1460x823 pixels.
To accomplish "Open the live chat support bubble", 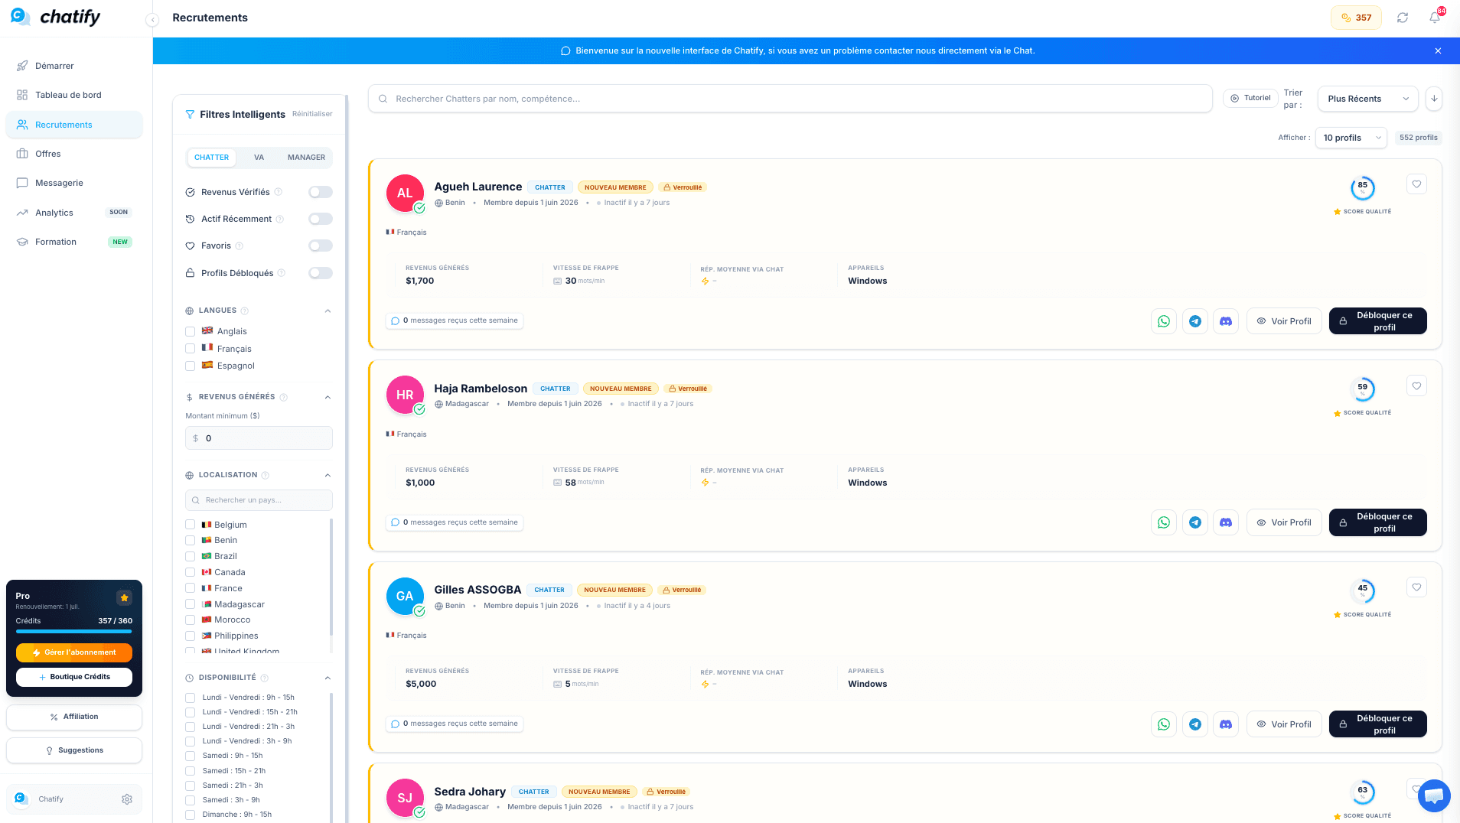I will coord(1434,795).
